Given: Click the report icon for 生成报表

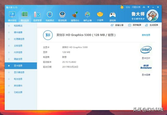Looking at the screenshot, I should 146,25.
